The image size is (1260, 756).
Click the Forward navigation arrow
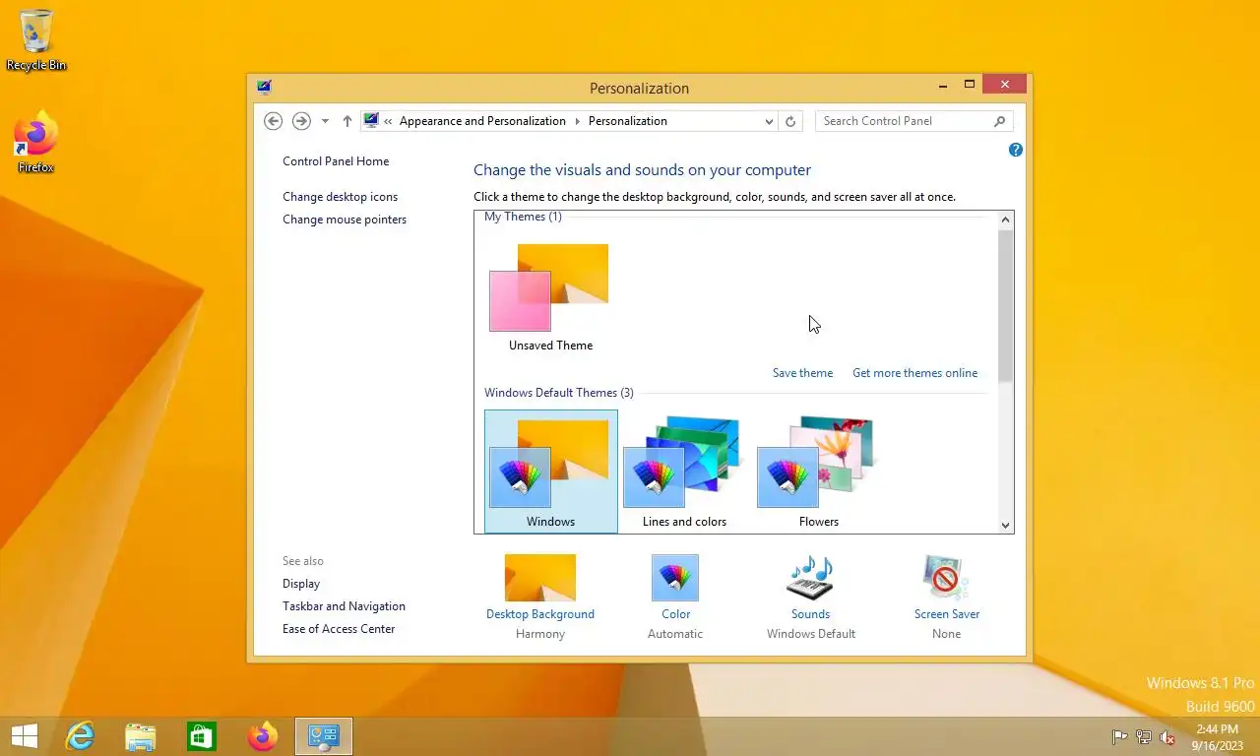[301, 121]
